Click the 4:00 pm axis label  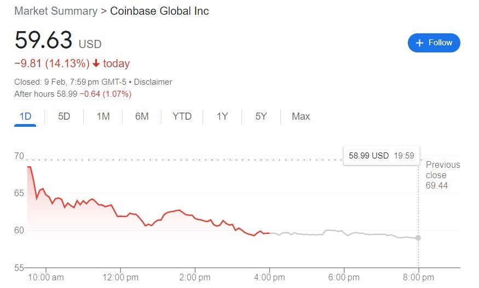click(x=269, y=277)
